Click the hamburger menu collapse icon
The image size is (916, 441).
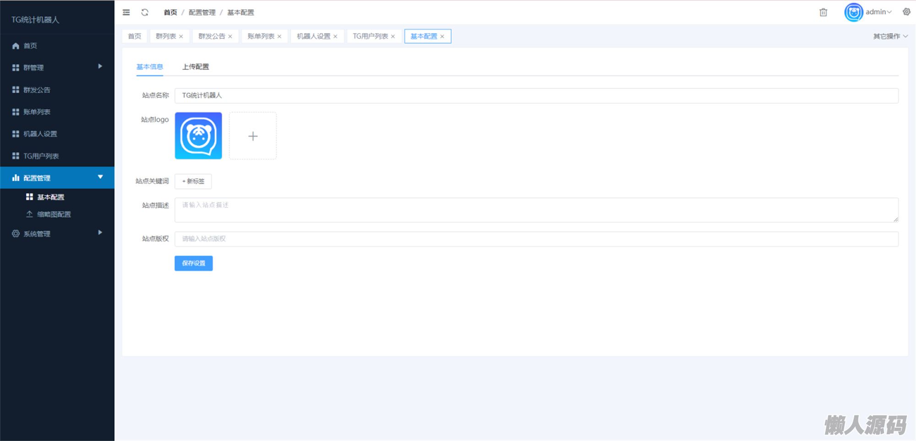click(x=126, y=12)
